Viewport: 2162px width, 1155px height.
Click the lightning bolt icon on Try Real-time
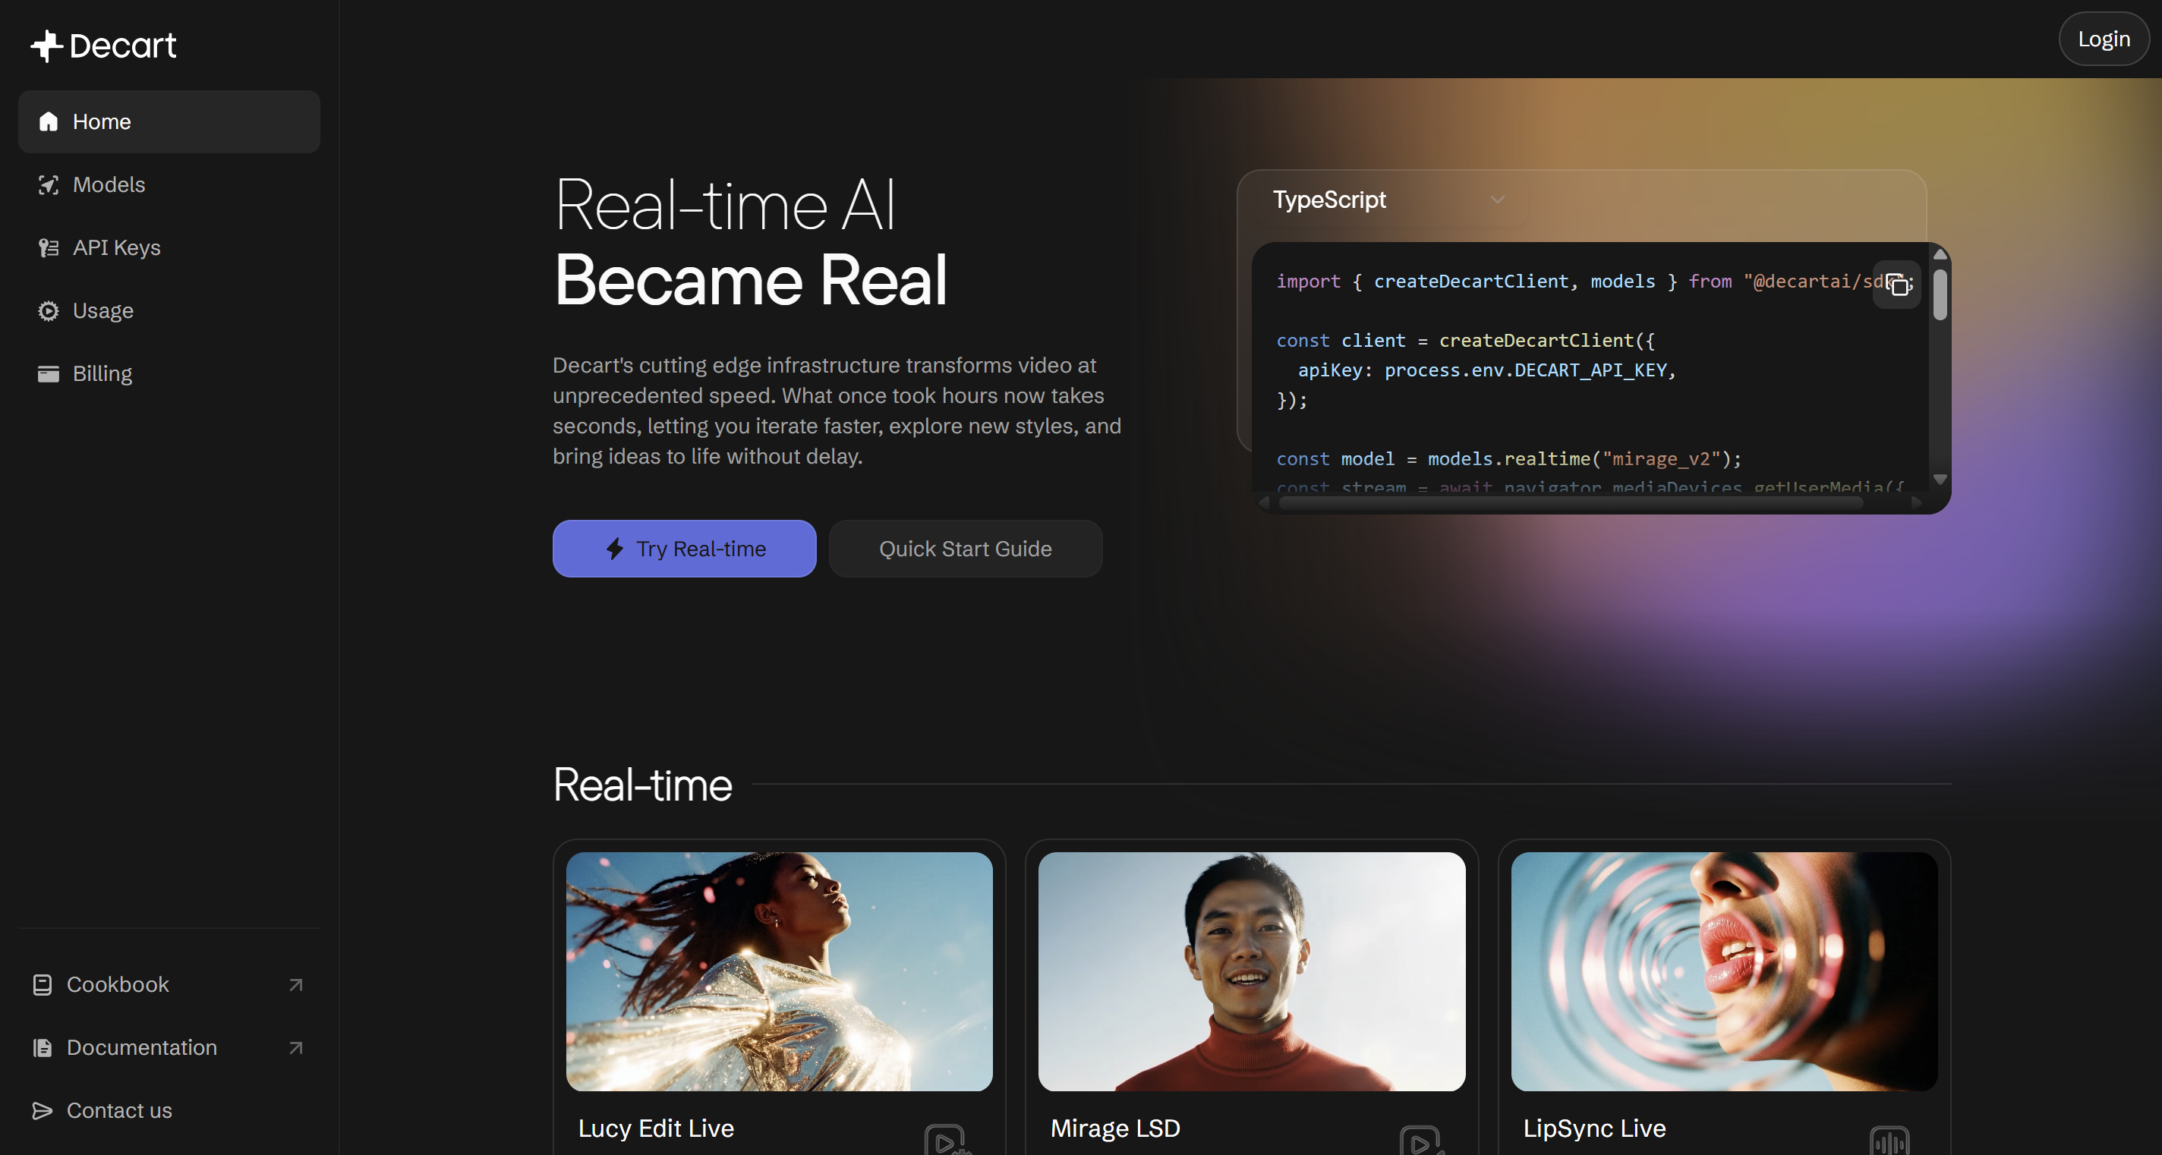(614, 549)
